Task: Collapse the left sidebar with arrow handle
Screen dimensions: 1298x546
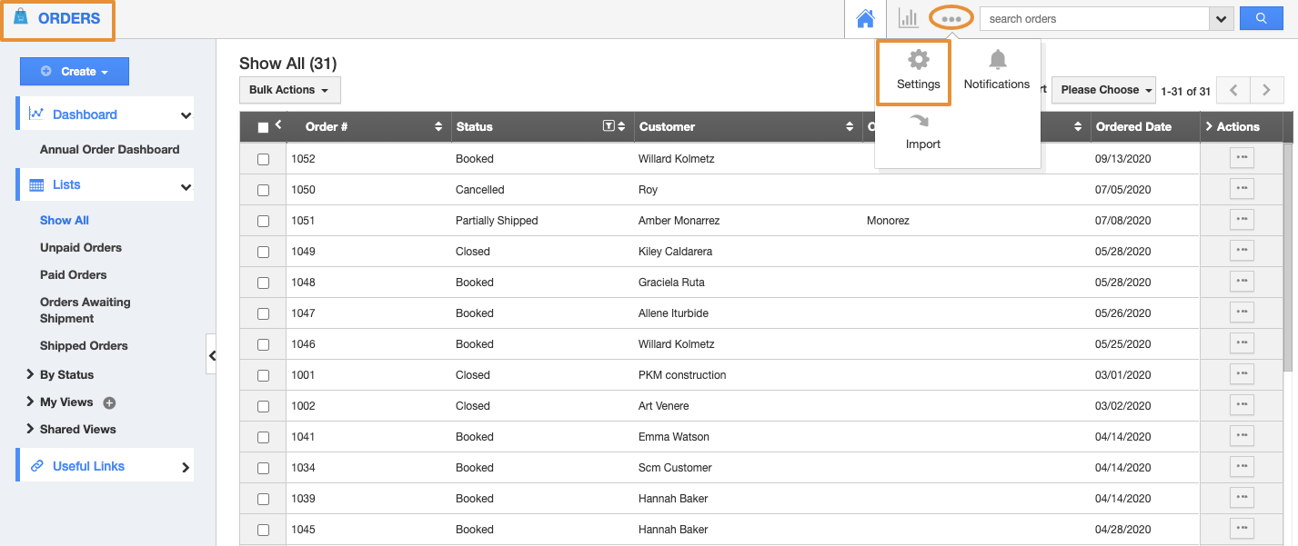Action: coord(211,355)
